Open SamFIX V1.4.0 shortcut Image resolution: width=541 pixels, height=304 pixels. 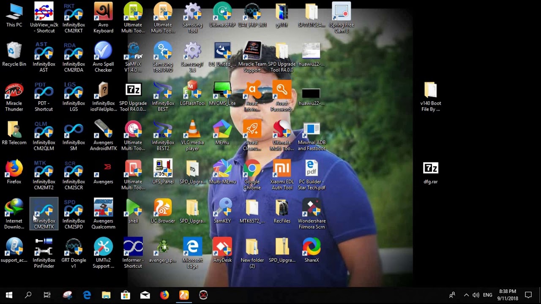[x=133, y=57]
